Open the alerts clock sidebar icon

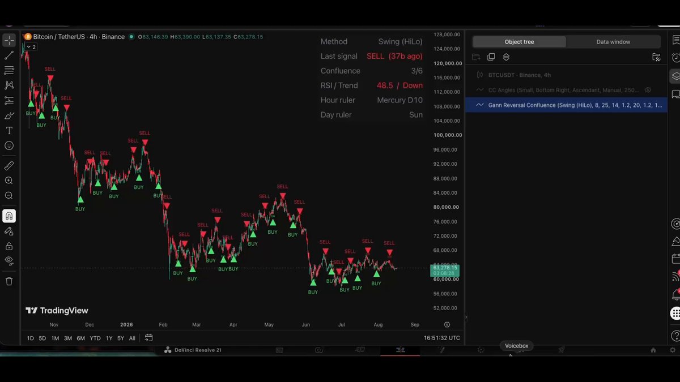point(675,58)
